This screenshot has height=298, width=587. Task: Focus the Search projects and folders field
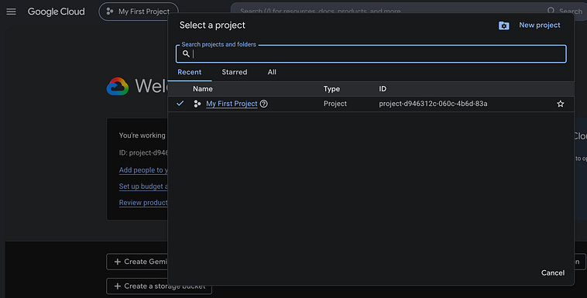coord(371,54)
